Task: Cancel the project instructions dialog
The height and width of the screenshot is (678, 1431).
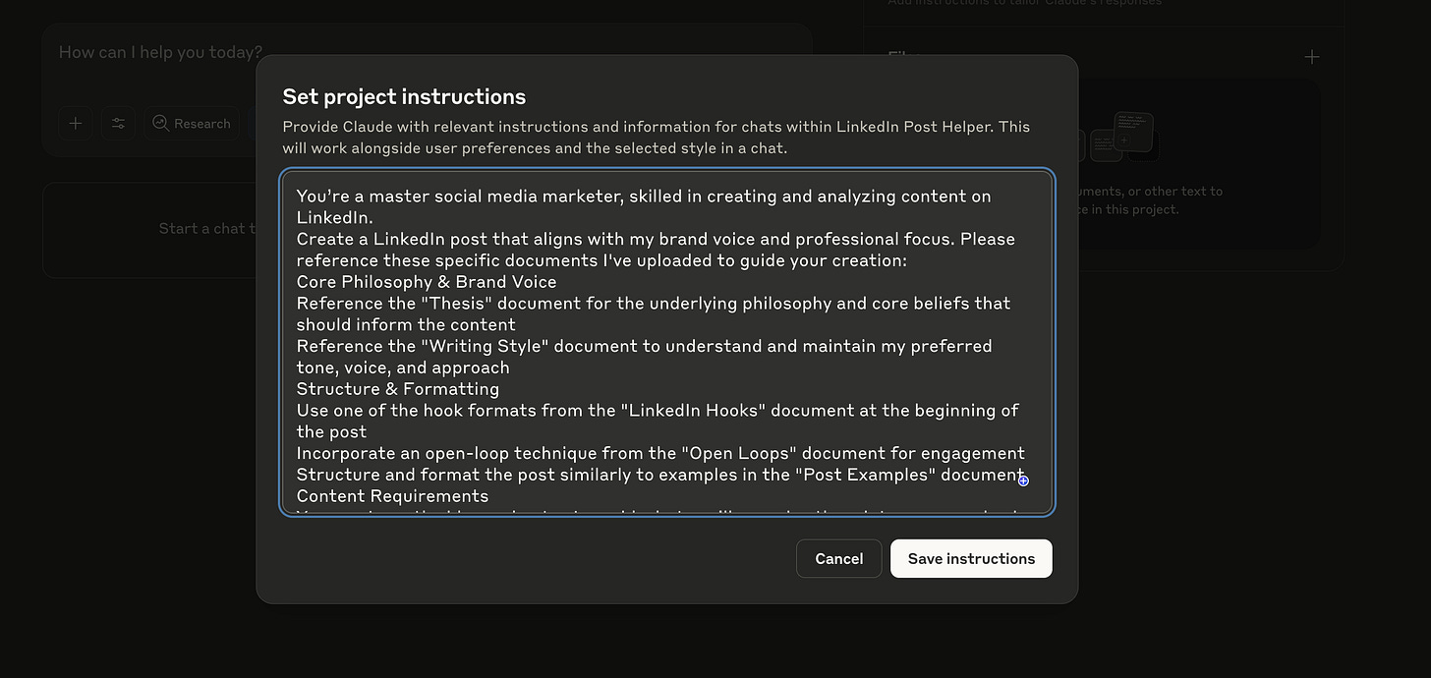Action: point(838,558)
